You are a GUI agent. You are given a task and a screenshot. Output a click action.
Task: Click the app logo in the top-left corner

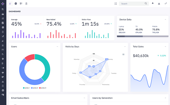(x=3, y=4)
